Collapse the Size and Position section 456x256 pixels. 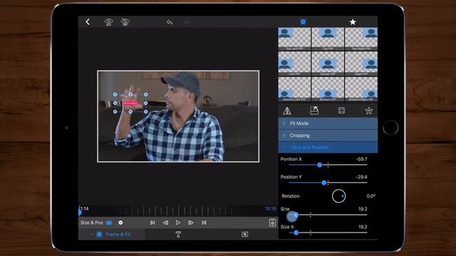pos(328,147)
